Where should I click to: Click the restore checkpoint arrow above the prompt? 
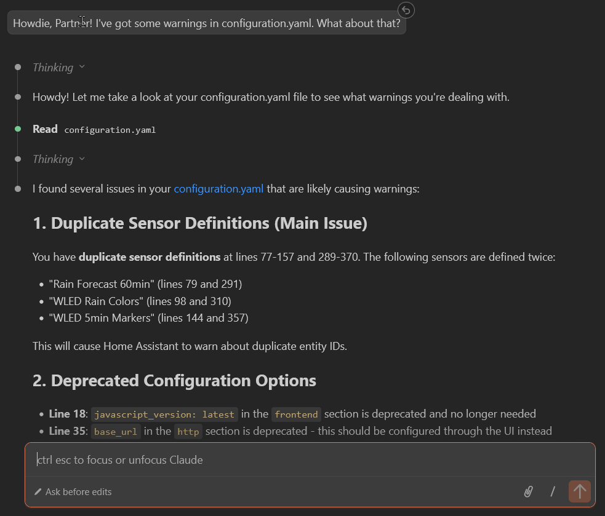pyautogui.click(x=406, y=10)
